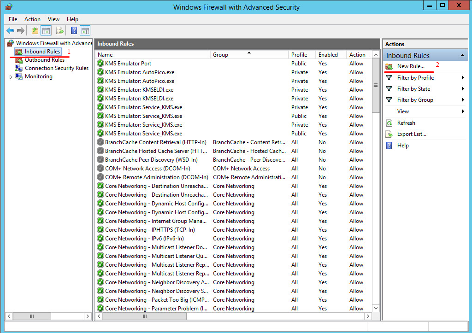Screen dimensions: 472x333
Task: Select Connection Security Rules in the tree
Action: [57, 68]
